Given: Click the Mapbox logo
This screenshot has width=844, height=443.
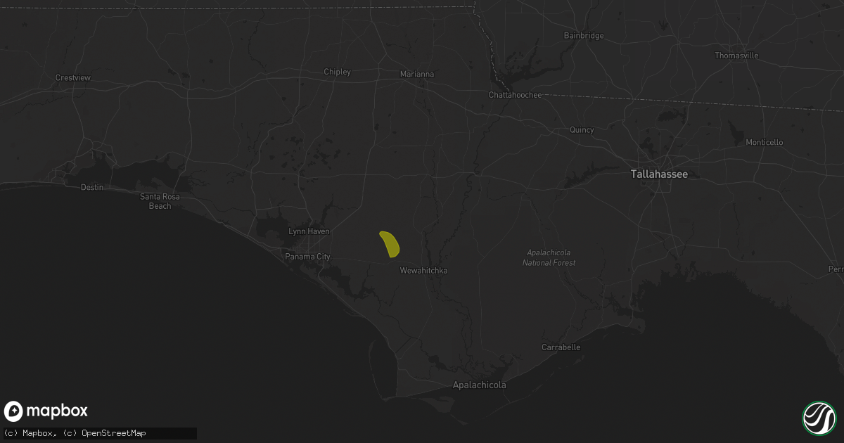Looking at the screenshot, I should 46,411.
